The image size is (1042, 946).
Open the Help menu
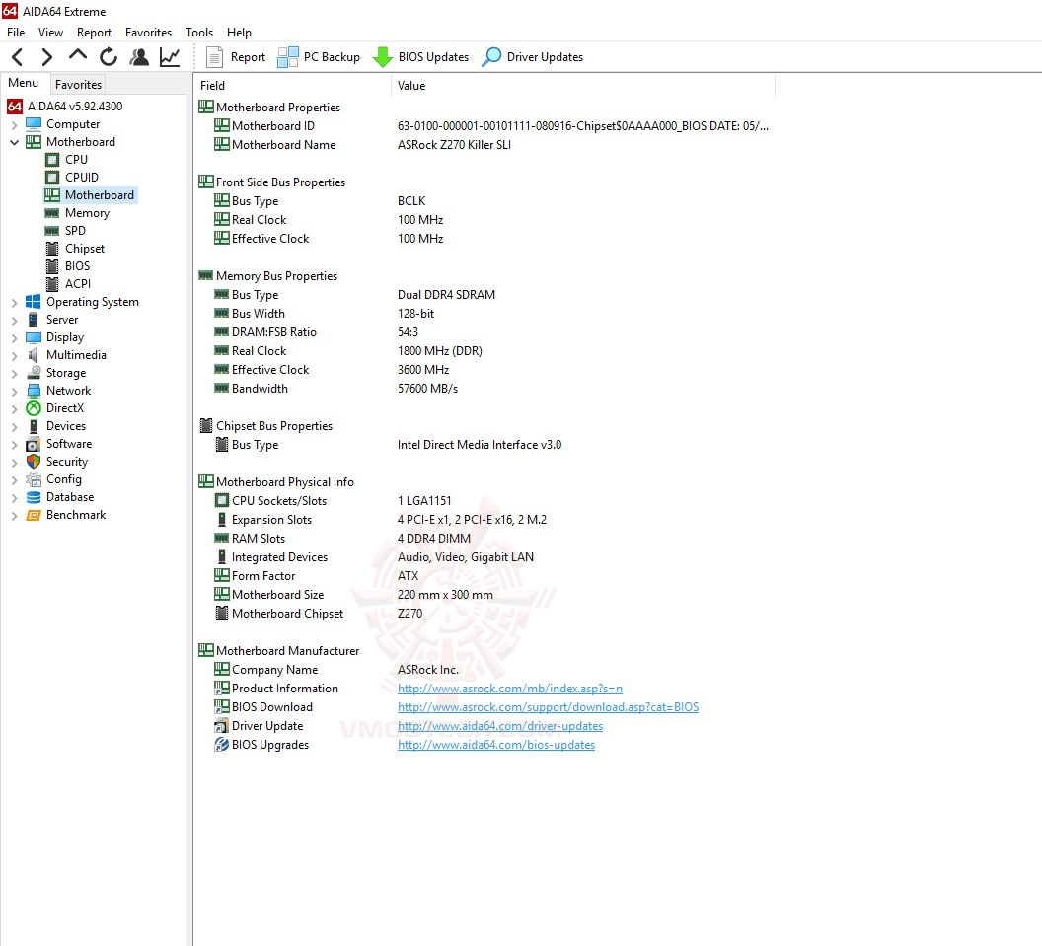pyautogui.click(x=239, y=32)
